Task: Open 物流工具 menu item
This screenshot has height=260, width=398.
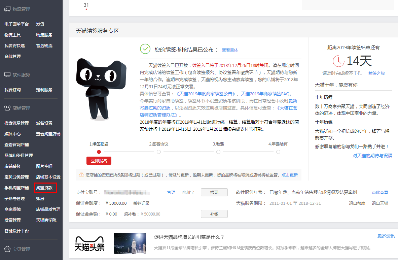Action: click(x=12, y=35)
